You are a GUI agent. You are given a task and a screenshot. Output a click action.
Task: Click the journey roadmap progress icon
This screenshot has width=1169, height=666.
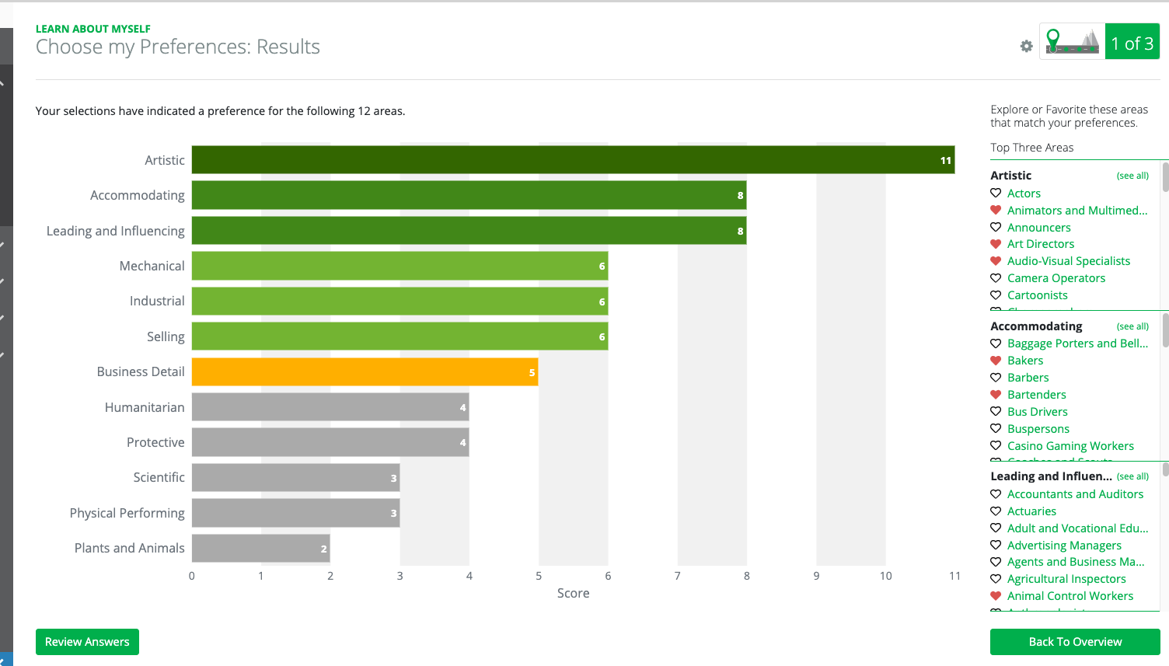pos(1072,42)
